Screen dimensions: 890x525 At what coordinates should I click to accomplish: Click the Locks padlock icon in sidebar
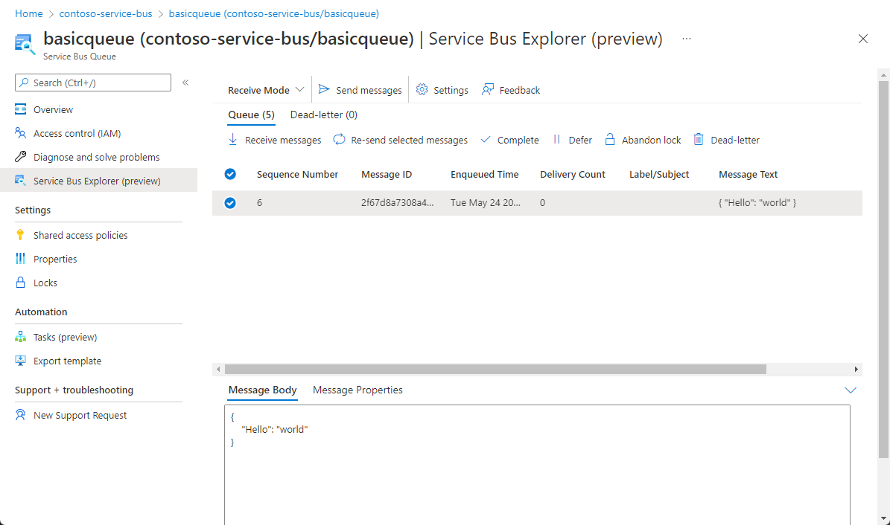20,283
